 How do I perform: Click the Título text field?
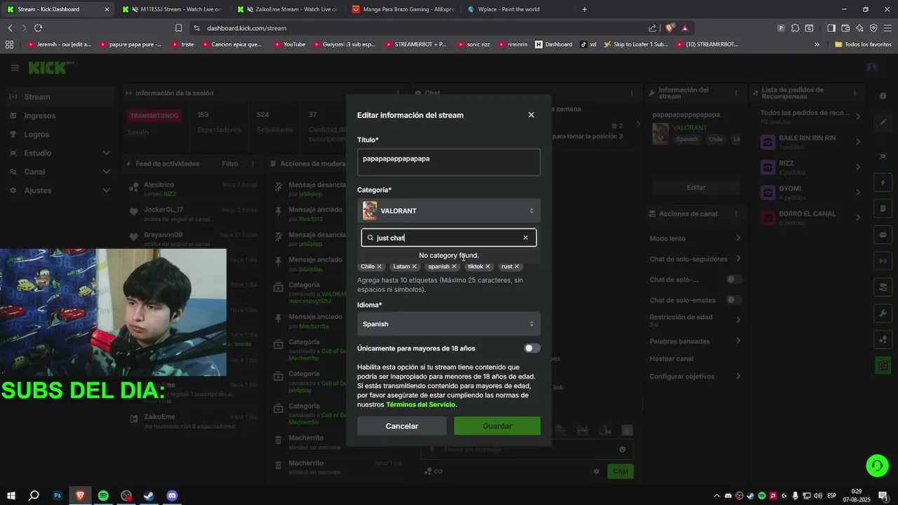pos(448,162)
